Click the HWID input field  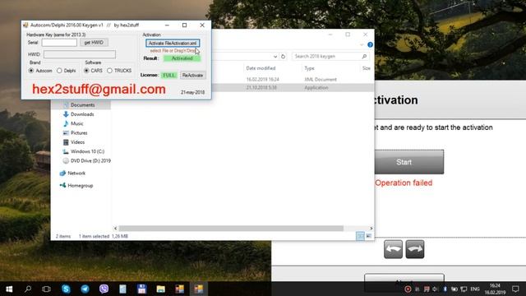click(x=80, y=54)
